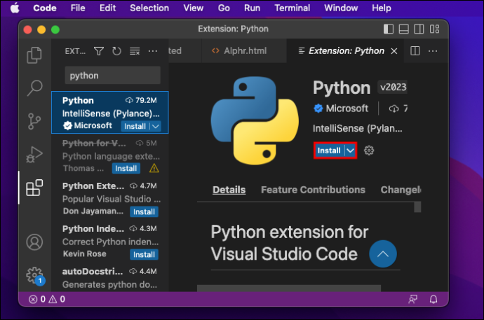The width and height of the screenshot is (484, 320).
Task: Open the notifications bell in status bar
Action: click(x=433, y=299)
